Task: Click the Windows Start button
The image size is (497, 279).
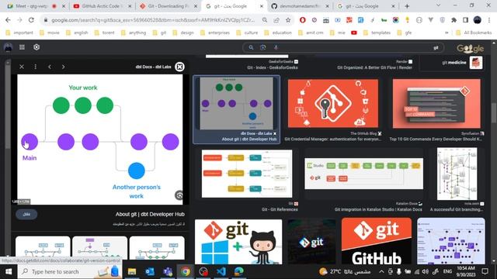Action: pyautogui.click(x=9, y=271)
